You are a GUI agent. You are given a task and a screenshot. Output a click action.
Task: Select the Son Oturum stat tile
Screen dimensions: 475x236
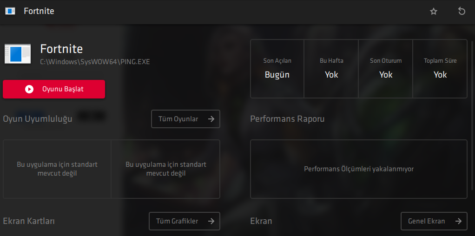(x=385, y=69)
